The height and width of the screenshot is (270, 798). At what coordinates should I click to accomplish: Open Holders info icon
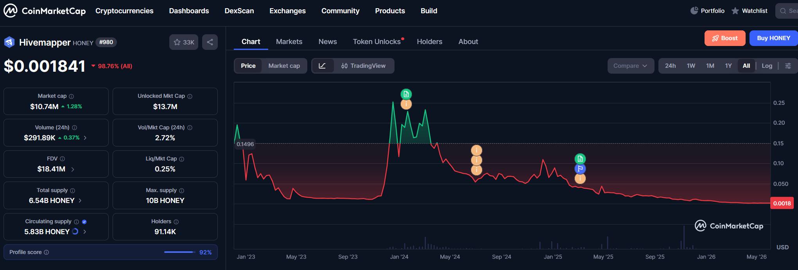coord(176,222)
